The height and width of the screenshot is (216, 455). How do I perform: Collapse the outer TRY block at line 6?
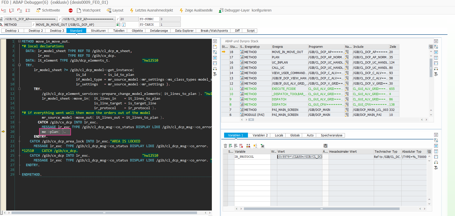point(19,65)
